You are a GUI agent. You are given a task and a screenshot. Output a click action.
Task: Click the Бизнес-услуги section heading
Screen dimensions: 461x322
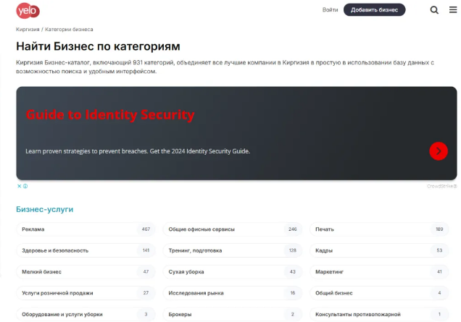pos(44,209)
